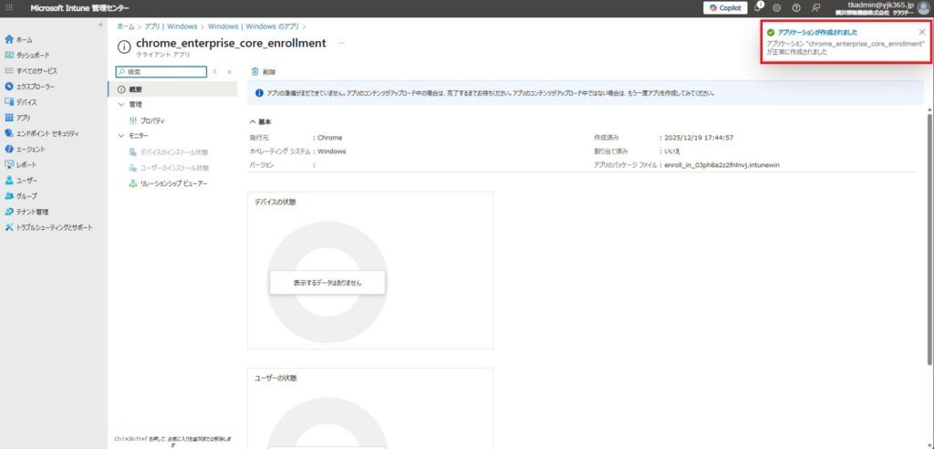Open the notifications bell icon
934x449 pixels.
click(758, 7)
